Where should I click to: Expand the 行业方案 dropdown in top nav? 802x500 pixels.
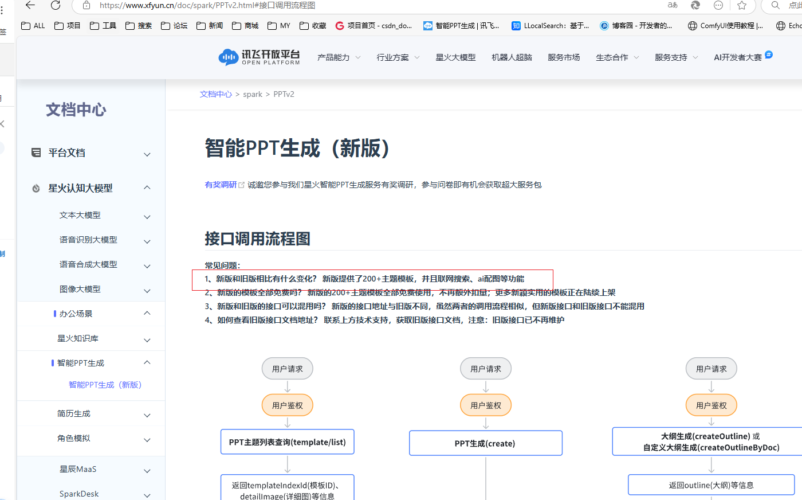point(398,57)
